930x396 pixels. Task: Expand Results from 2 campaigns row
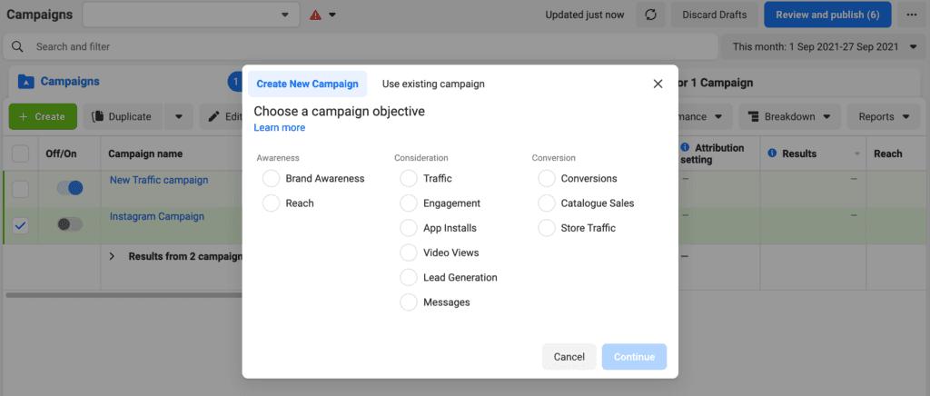click(113, 256)
